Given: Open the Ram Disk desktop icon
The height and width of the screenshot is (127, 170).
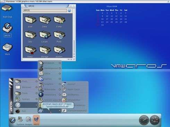Looking at the screenshot, I should pyautogui.click(x=7, y=8).
